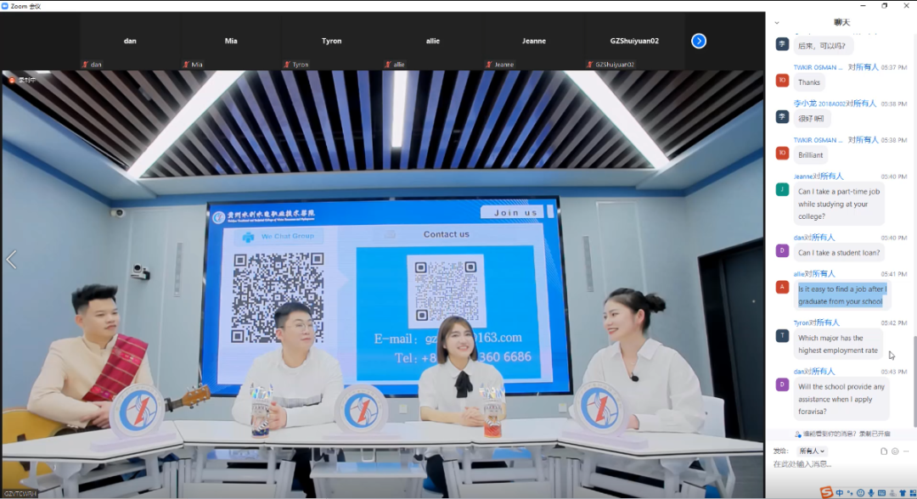Click the 05:43 PM message timestamp

(x=893, y=372)
